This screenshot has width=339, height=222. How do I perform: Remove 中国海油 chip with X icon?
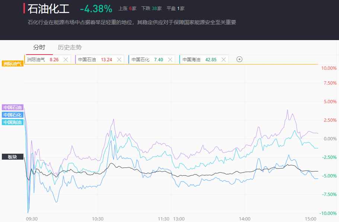tap(224, 59)
